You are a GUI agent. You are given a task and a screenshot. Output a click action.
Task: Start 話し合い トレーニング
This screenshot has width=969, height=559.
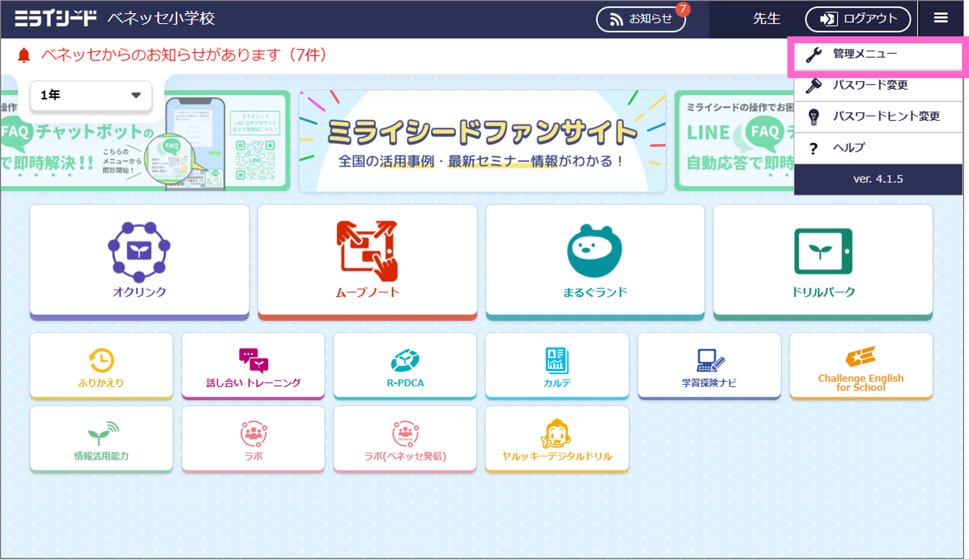coord(253,365)
